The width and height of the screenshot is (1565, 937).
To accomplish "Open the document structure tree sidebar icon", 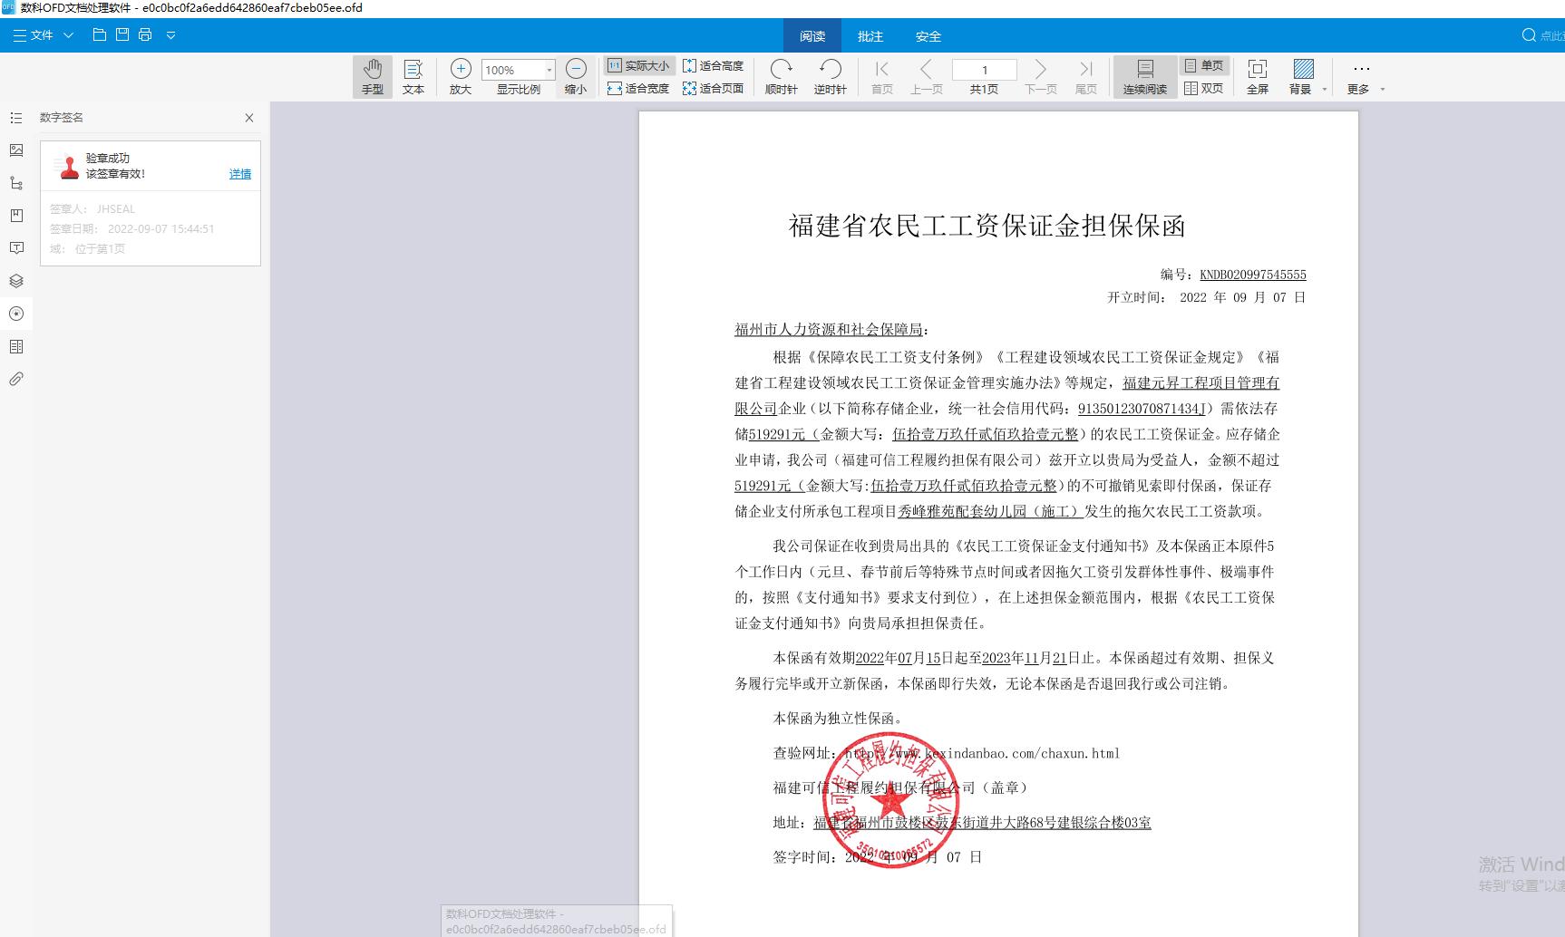I will (16, 183).
